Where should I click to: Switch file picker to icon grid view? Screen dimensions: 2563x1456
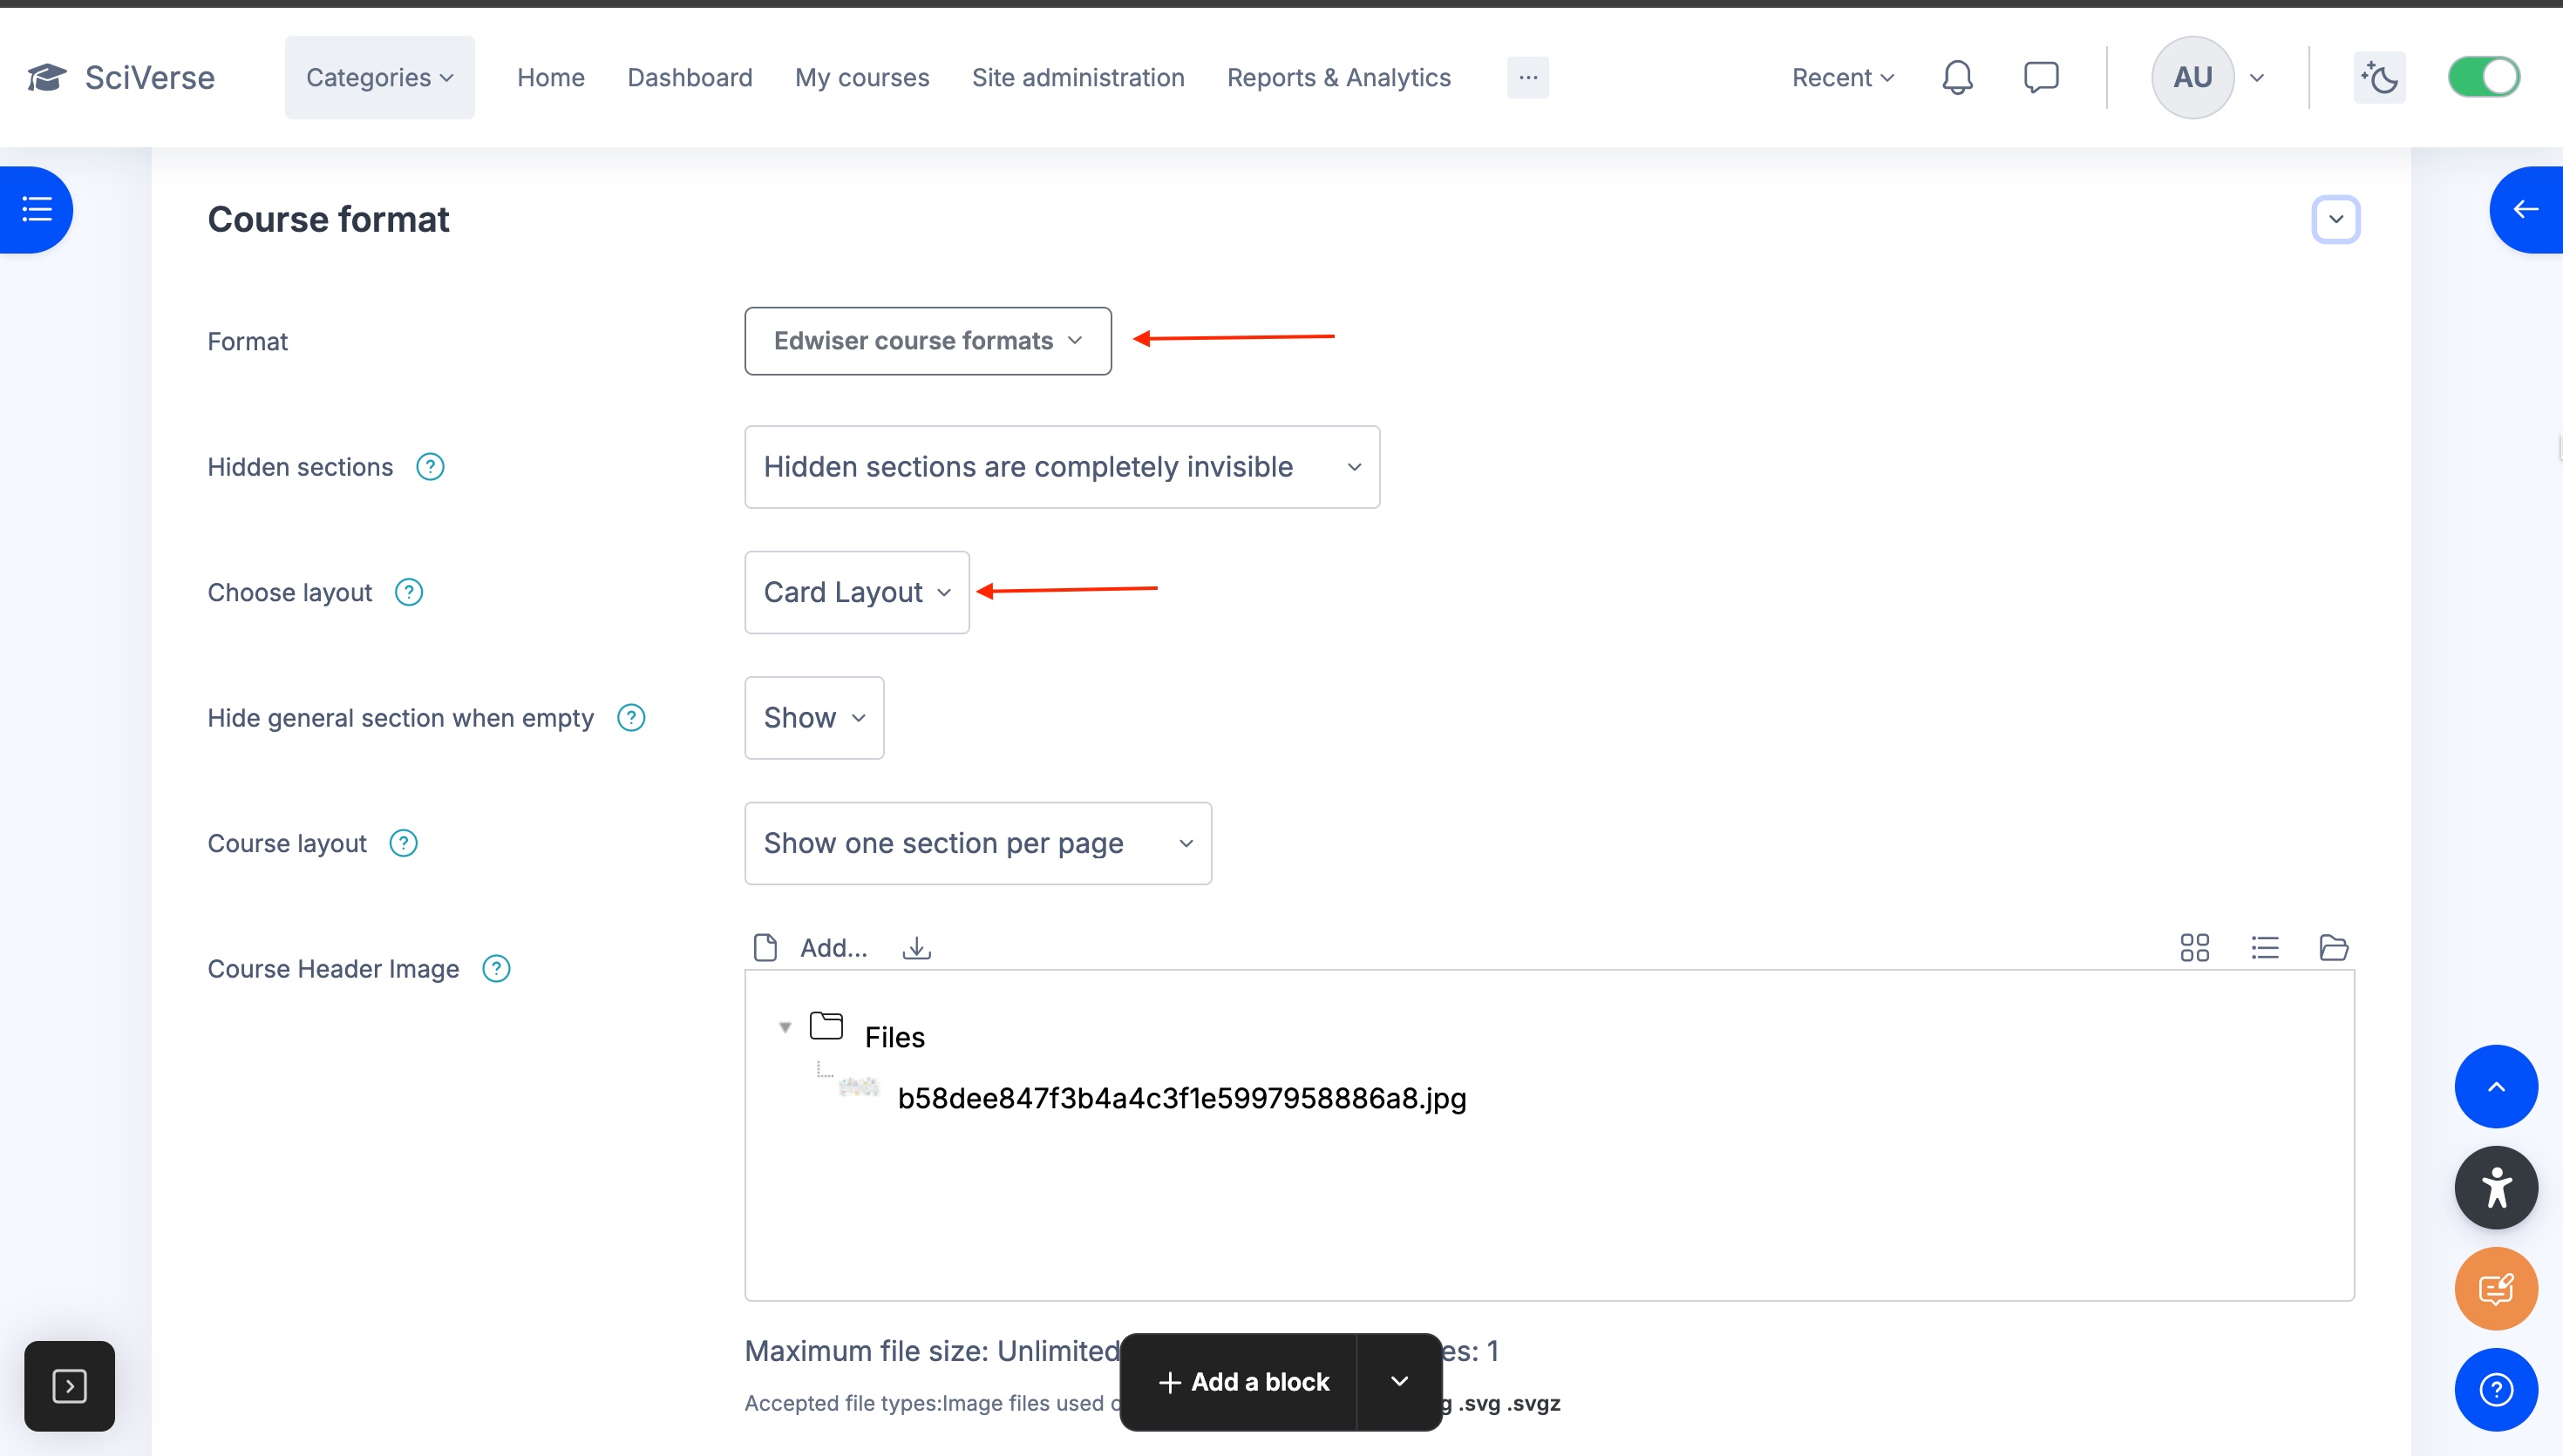click(x=2194, y=947)
